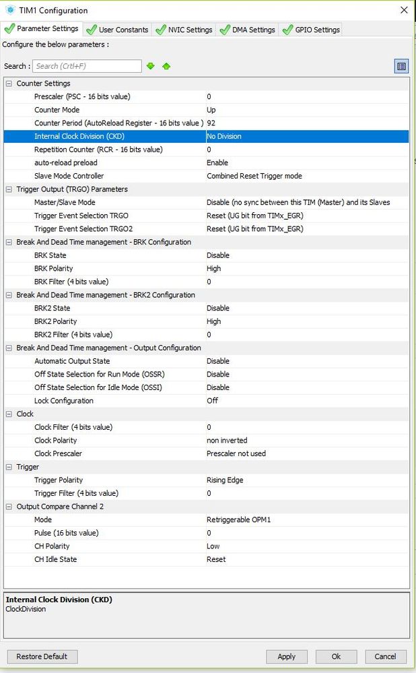Click the Off State Selection Idle Mode (OSSI) row
The height and width of the screenshot is (673, 416).
click(206, 387)
